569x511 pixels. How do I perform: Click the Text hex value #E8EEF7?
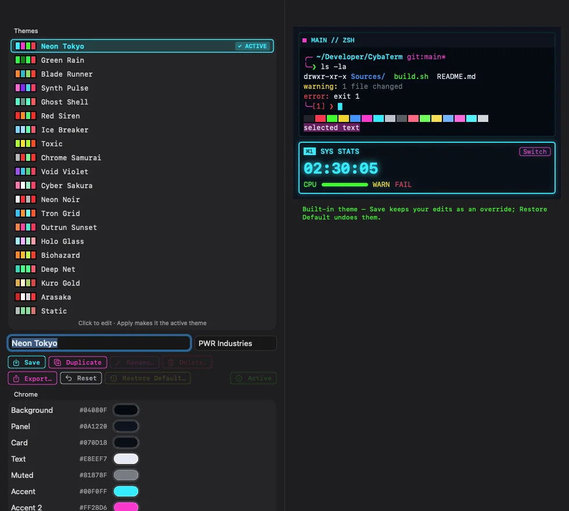click(93, 459)
